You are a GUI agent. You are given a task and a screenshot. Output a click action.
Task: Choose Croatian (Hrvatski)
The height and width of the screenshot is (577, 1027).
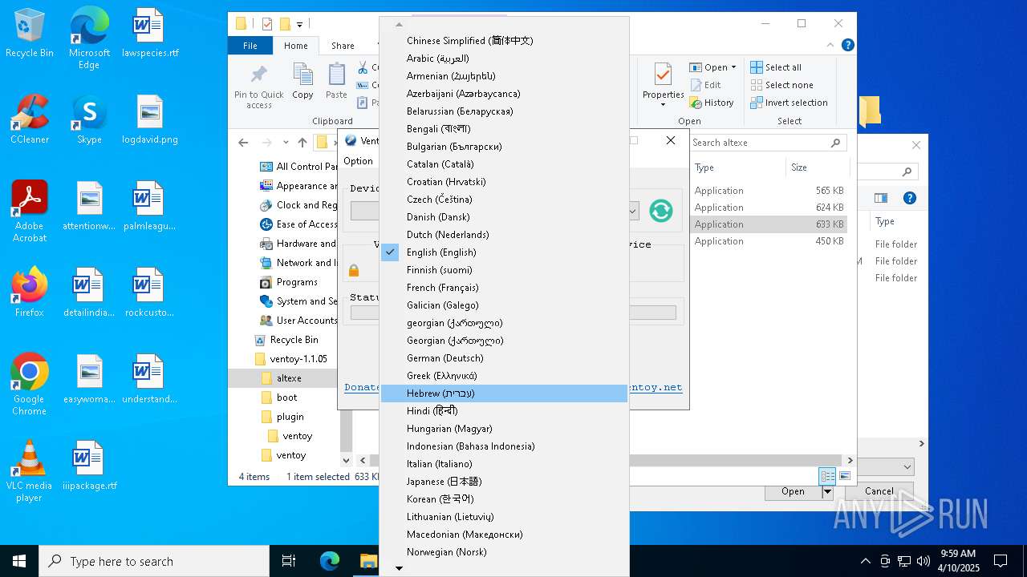tap(504, 182)
